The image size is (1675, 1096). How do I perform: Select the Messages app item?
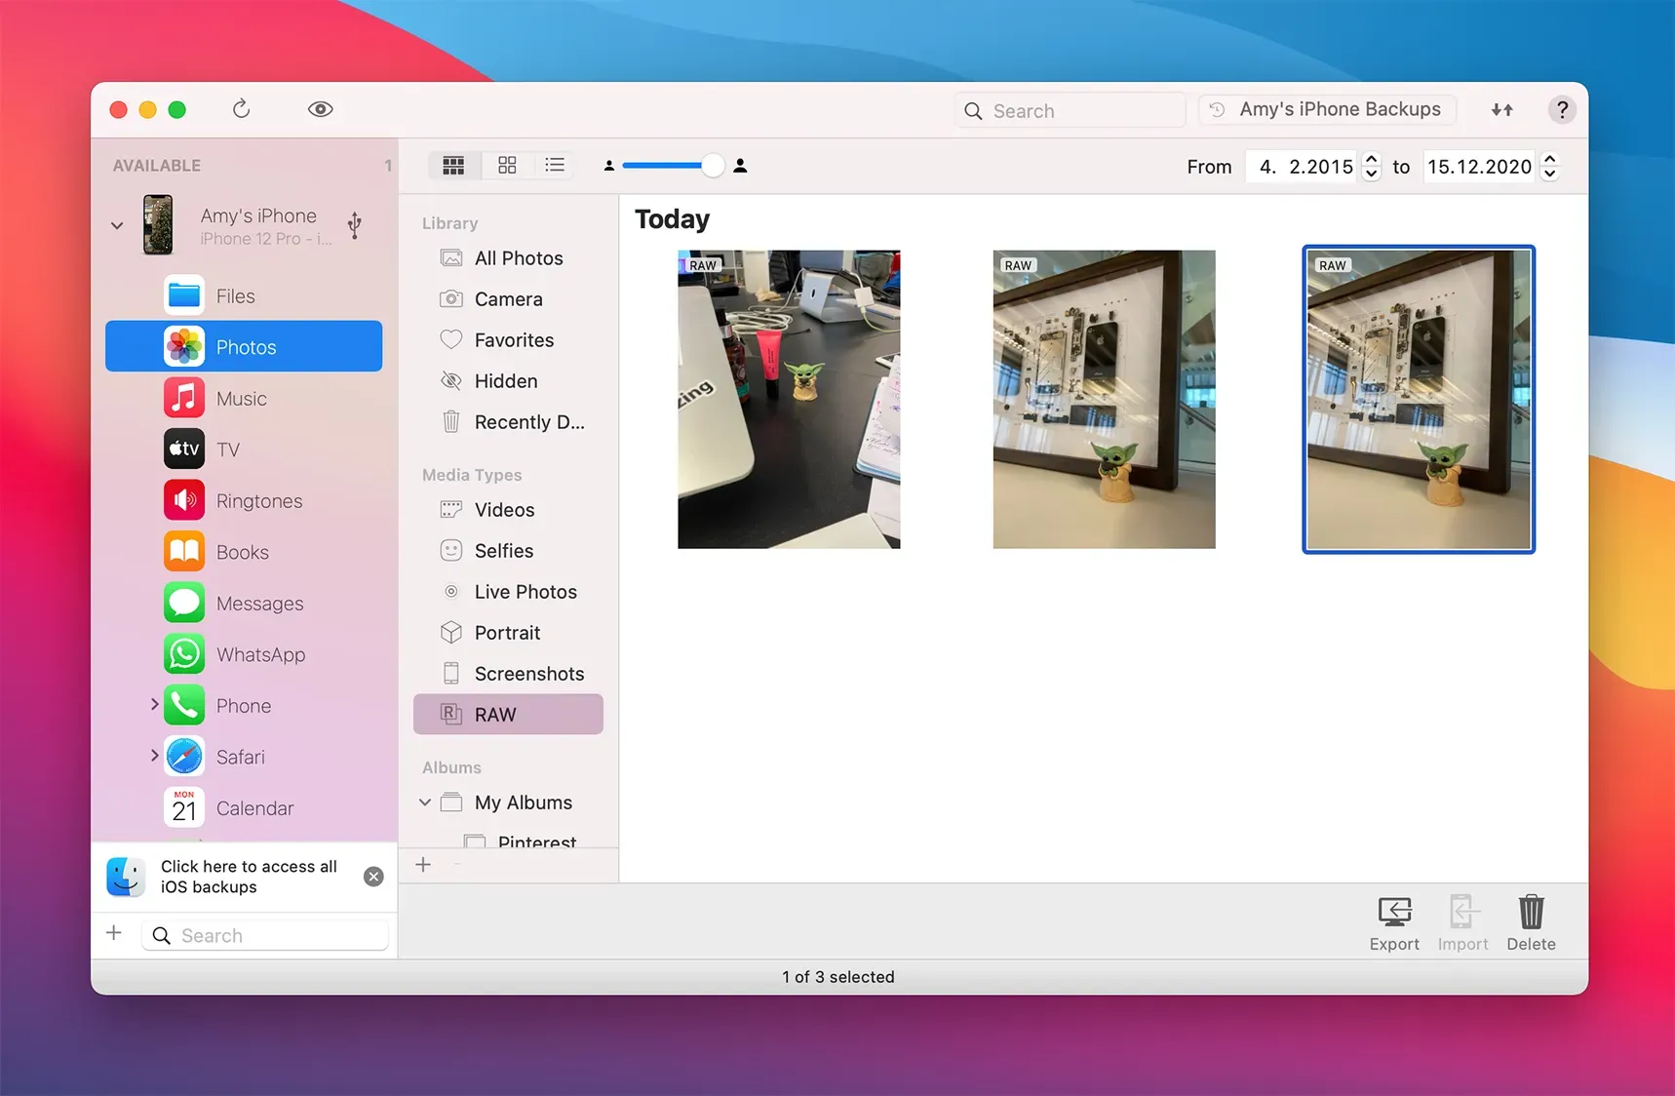(x=259, y=604)
